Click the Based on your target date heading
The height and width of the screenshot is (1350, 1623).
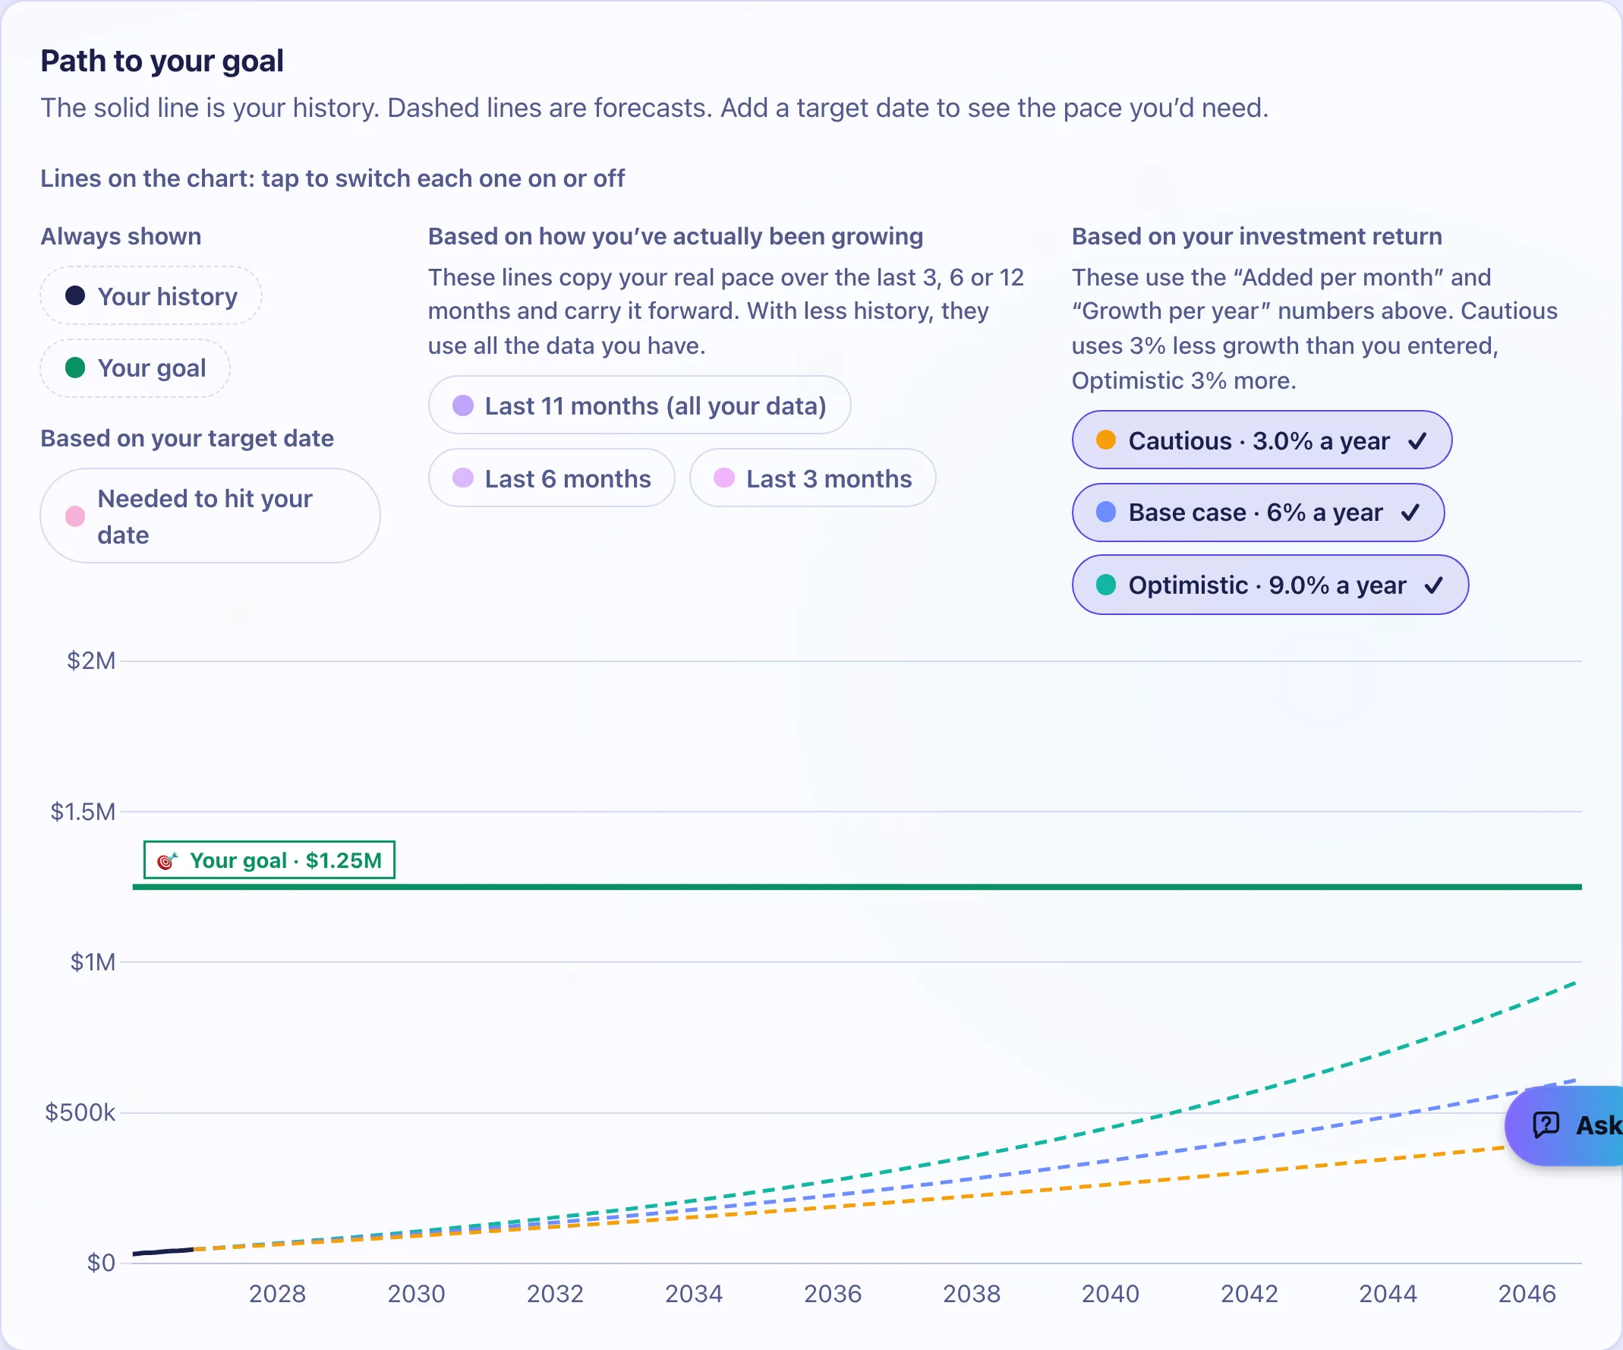tap(187, 438)
